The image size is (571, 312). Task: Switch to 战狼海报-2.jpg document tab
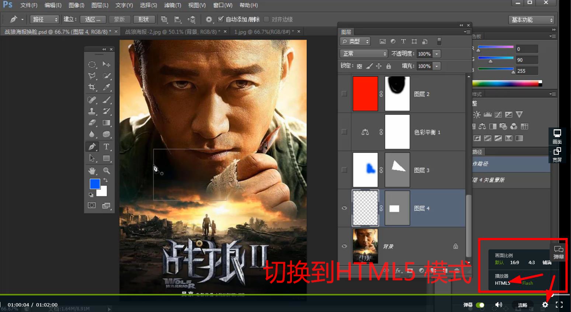[x=173, y=32]
